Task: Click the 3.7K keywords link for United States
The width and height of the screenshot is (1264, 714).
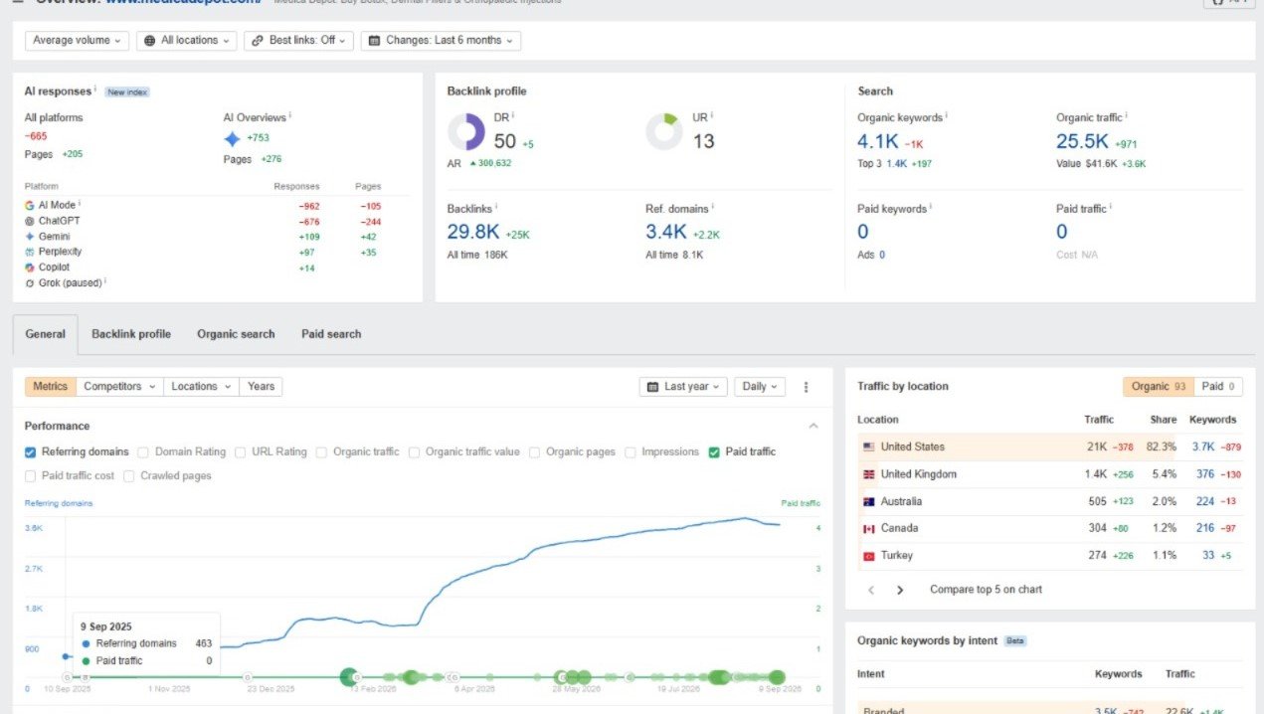Action: tap(1203, 447)
